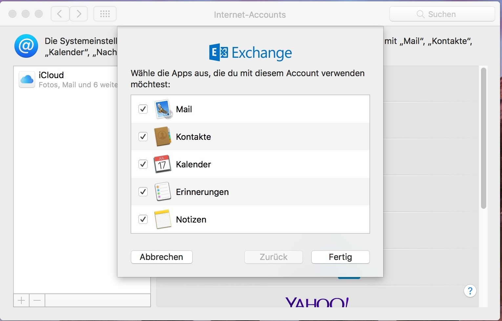Go back with the left arrow
Screen dimensions: 502x321
(60, 14)
